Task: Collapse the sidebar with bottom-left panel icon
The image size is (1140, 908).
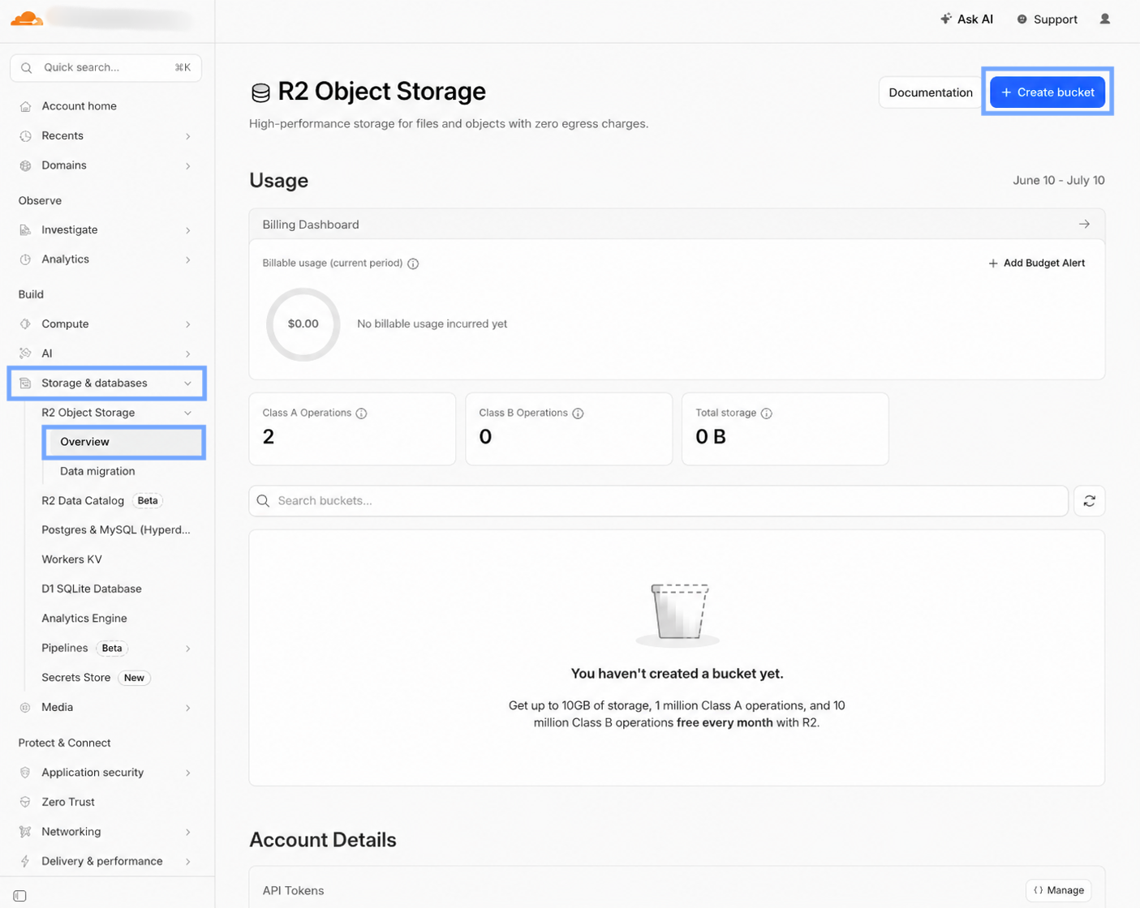Action: [20, 896]
